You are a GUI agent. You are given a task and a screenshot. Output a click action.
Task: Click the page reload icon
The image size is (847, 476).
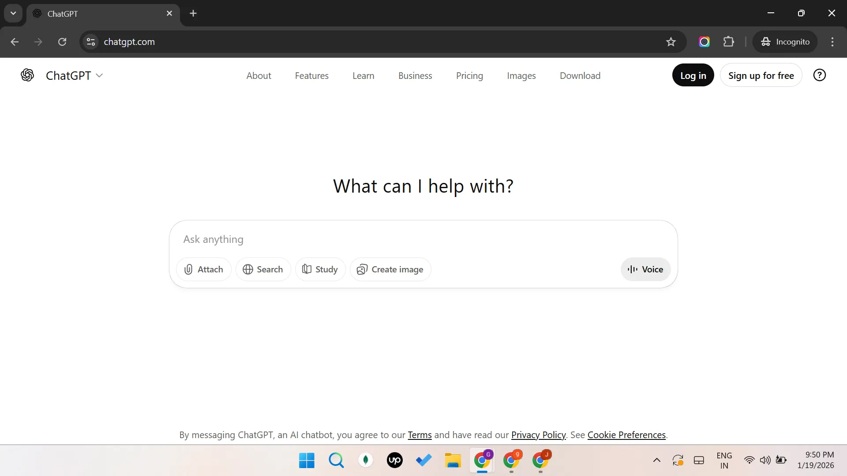pyautogui.click(x=62, y=42)
